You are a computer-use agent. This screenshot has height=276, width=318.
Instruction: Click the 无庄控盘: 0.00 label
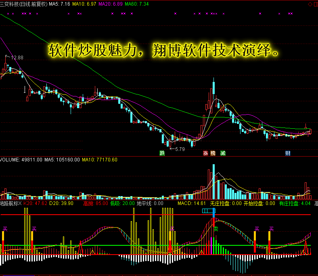[x=226, y=203]
